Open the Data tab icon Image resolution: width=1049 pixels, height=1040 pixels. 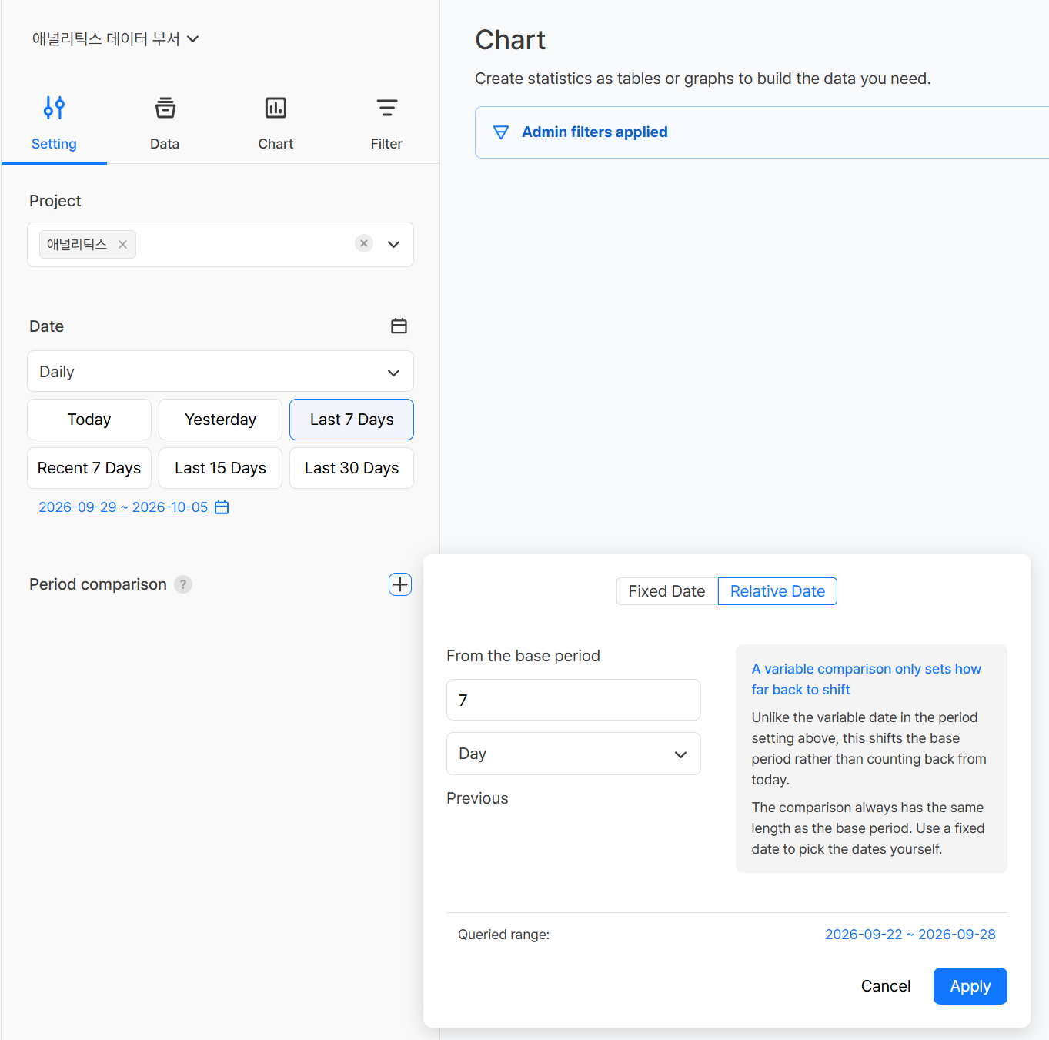165,108
